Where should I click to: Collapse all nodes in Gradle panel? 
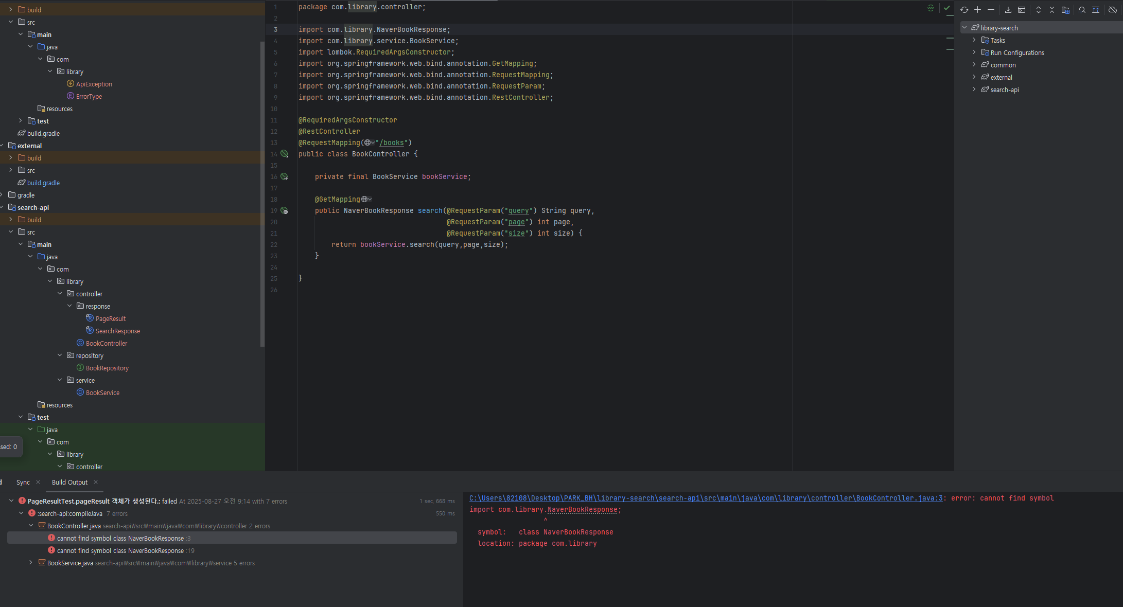[x=1052, y=10]
